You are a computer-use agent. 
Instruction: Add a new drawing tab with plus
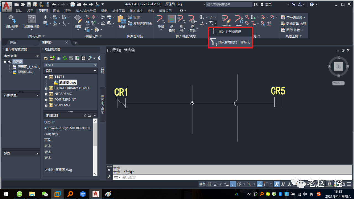point(76,43)
